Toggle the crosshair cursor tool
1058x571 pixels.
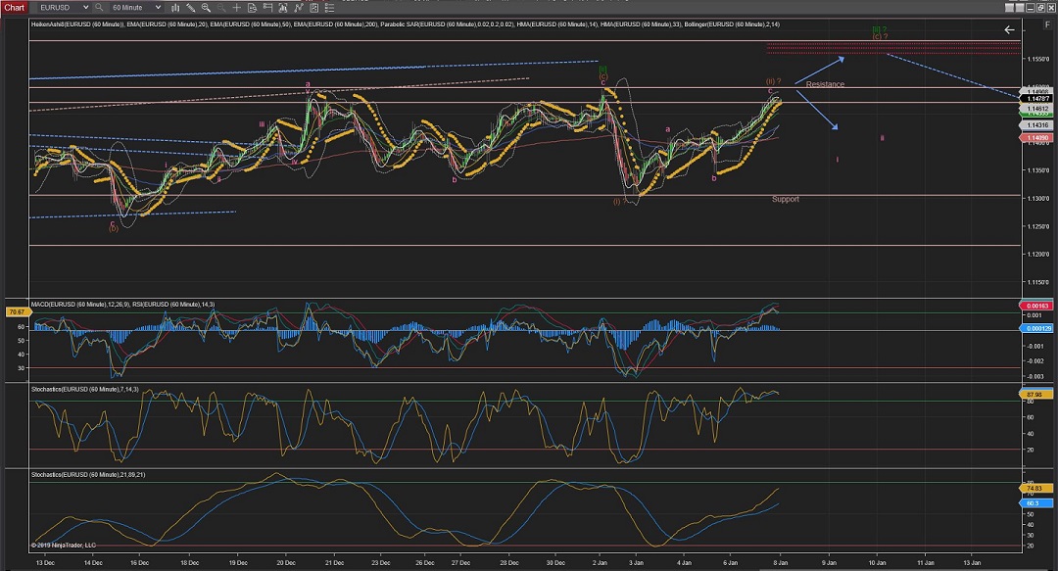(237, 7)
